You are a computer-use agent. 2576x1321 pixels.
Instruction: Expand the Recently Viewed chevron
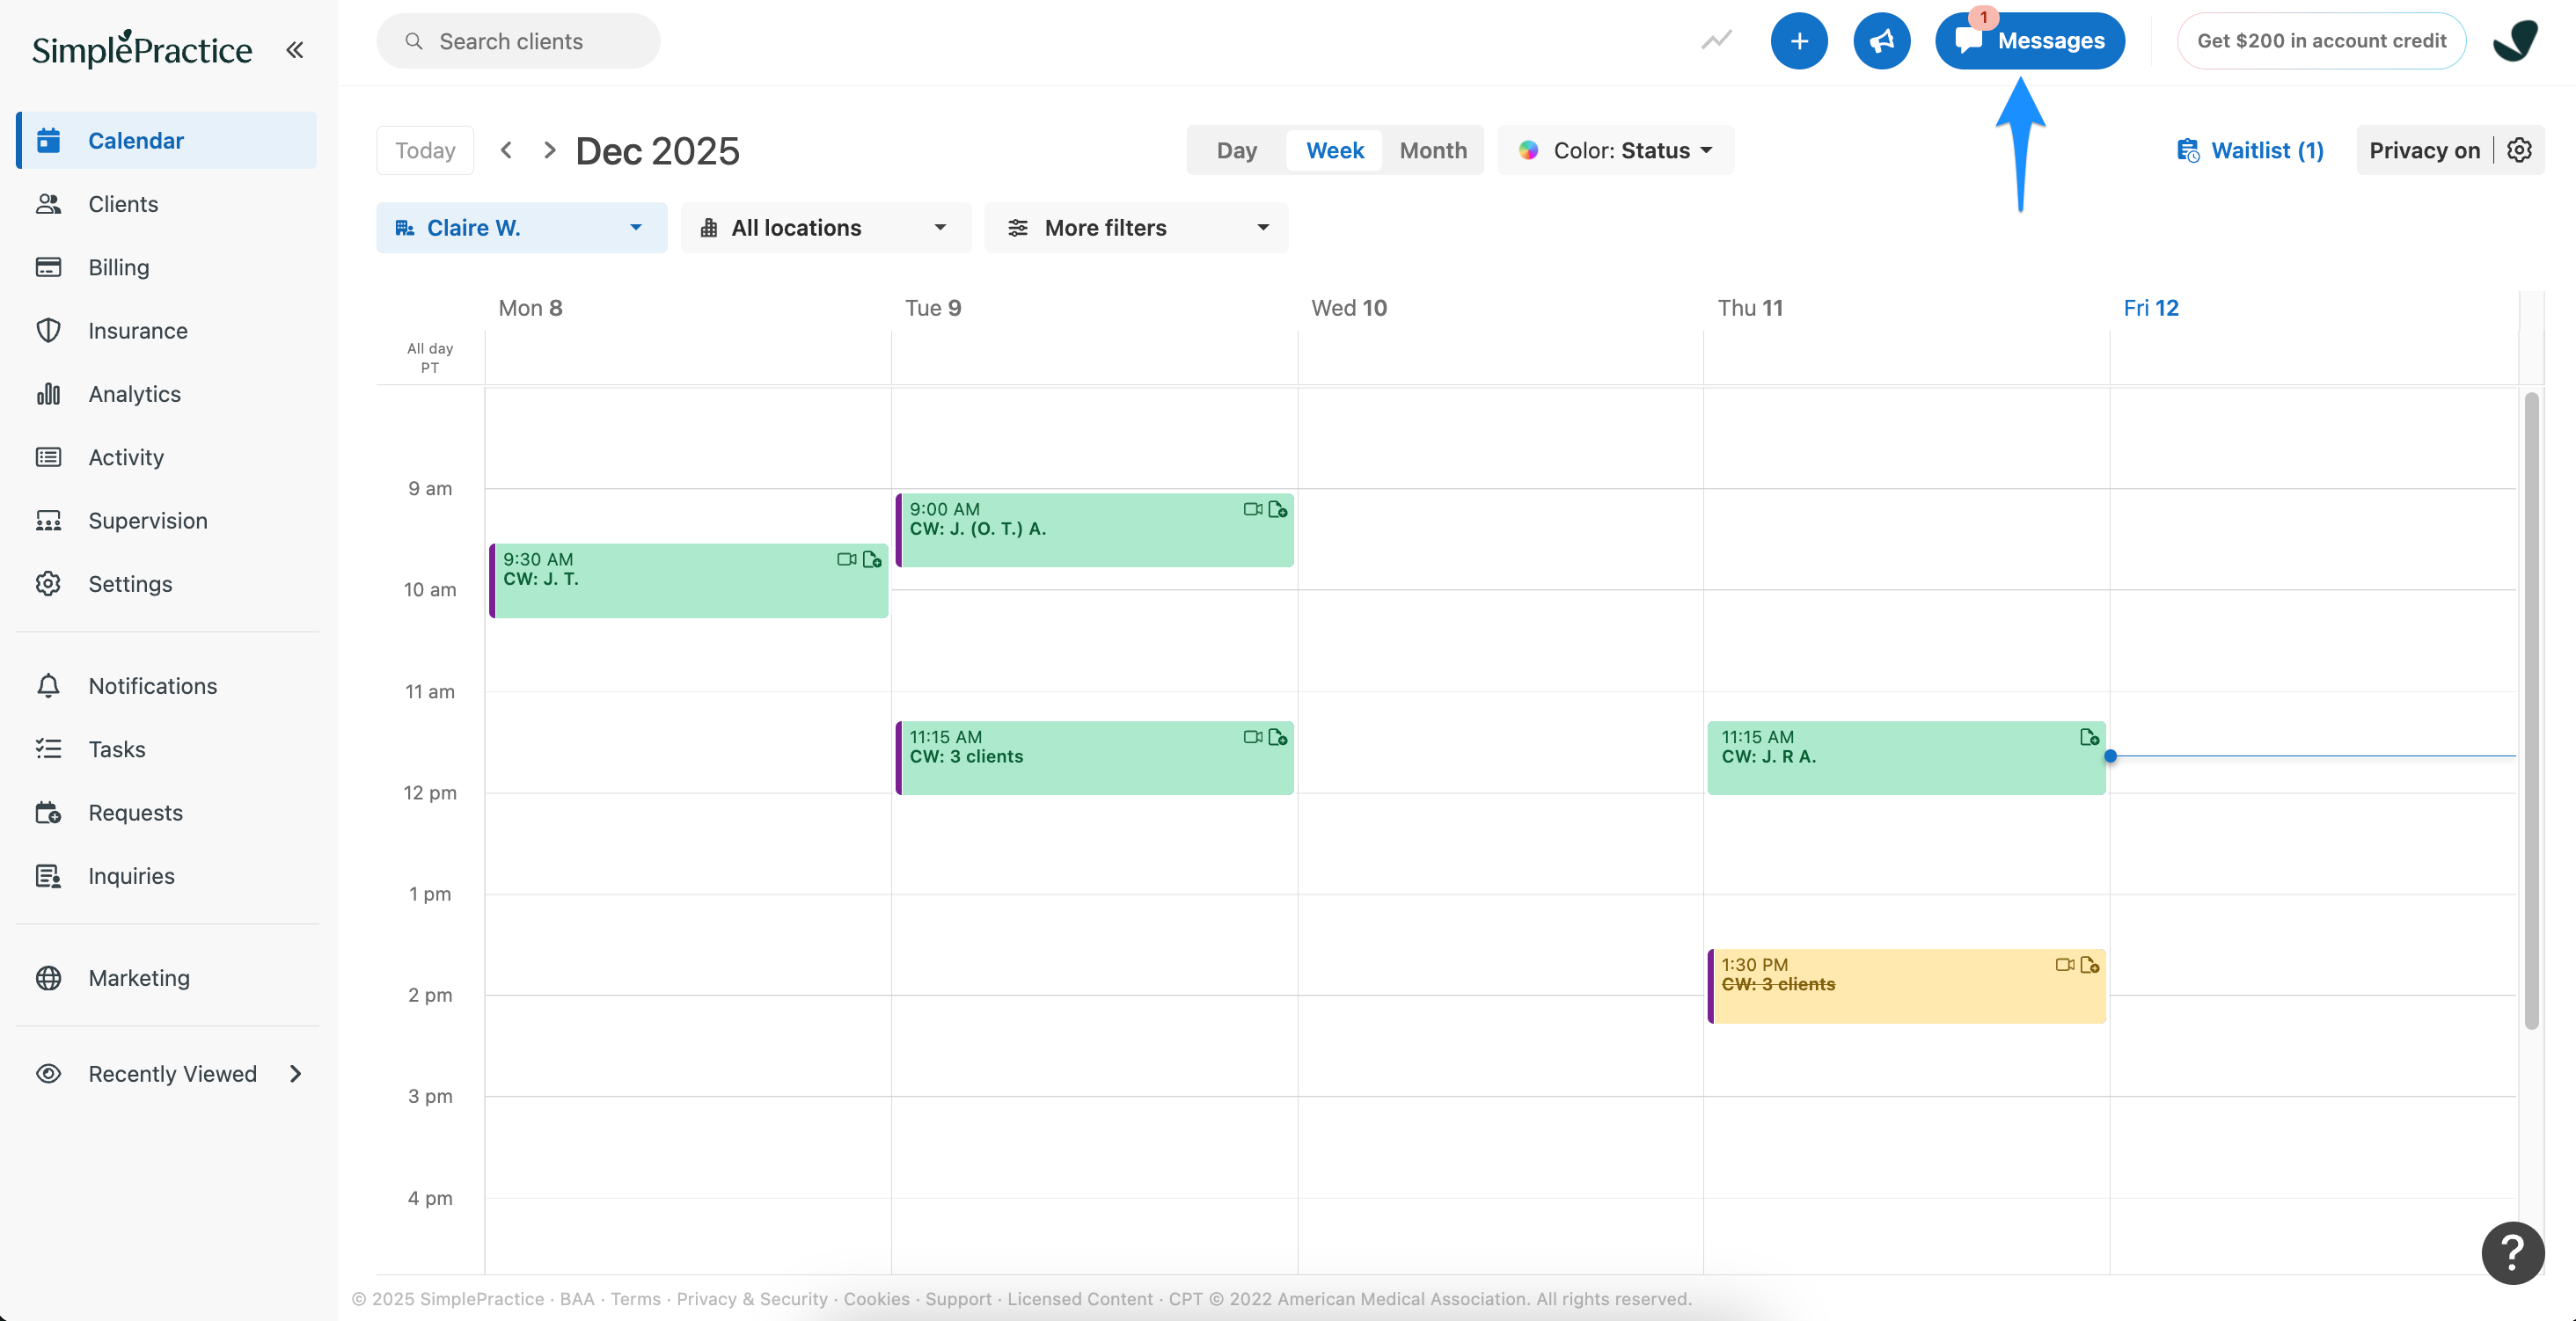(x=295, y=1074)
